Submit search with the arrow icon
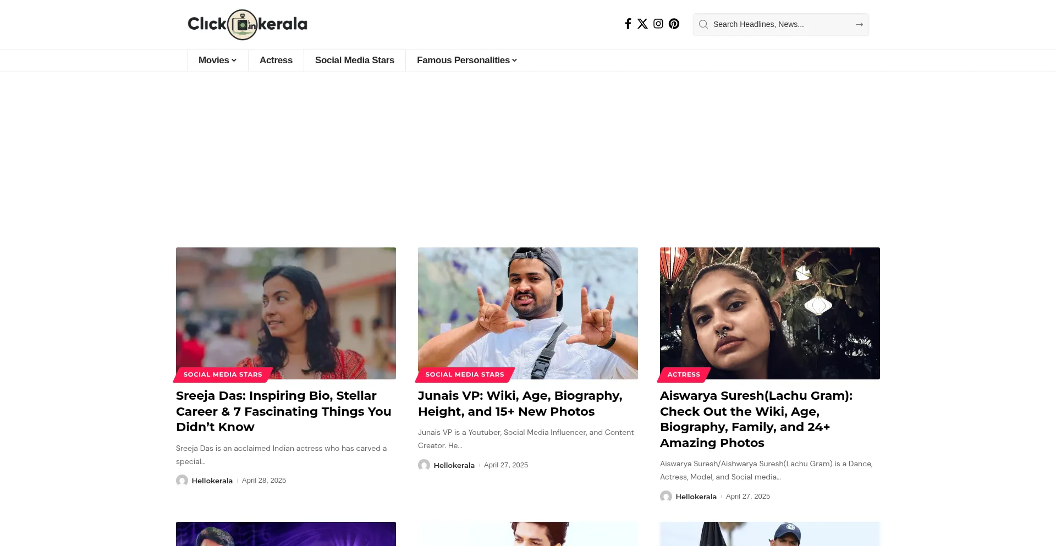 click(x=859, y=24)
